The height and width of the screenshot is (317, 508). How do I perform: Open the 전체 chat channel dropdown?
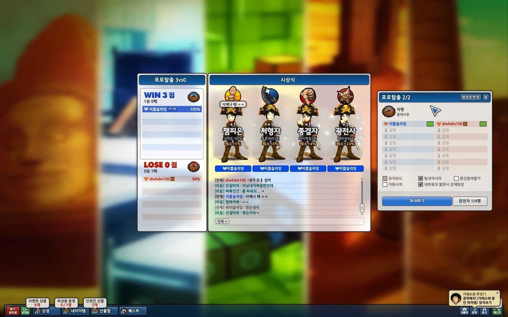222,221
